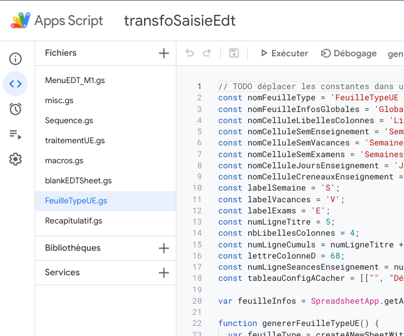Click line number 22 in gutter
The height and width of the screenshot is (336, 404).
197,323
